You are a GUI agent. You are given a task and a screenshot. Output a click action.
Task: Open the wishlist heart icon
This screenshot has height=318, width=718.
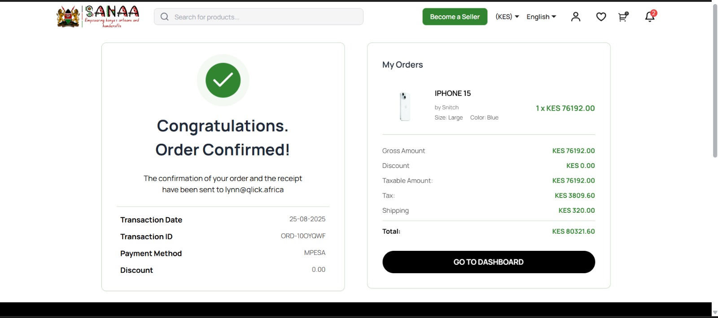click(601, 17)
